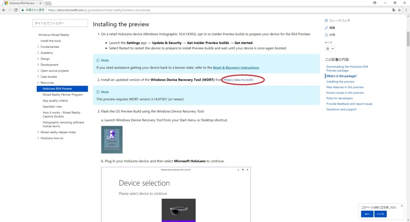The width and height of the screenshot is (410, 222).
Task: Expand the Open source projects node
Action: [x=38, y=71]
